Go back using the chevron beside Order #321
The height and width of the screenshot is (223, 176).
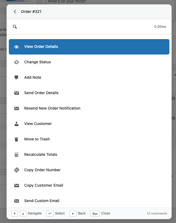point(15,12)
